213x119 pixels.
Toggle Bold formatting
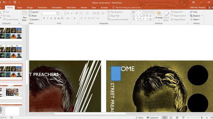[44, 18]
